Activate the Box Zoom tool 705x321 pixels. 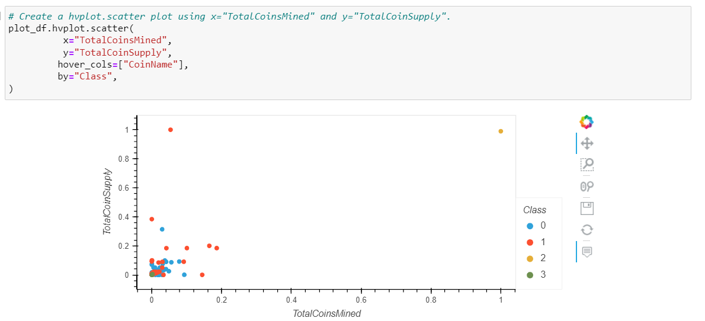pyautogui.click(x=587, y=165)
